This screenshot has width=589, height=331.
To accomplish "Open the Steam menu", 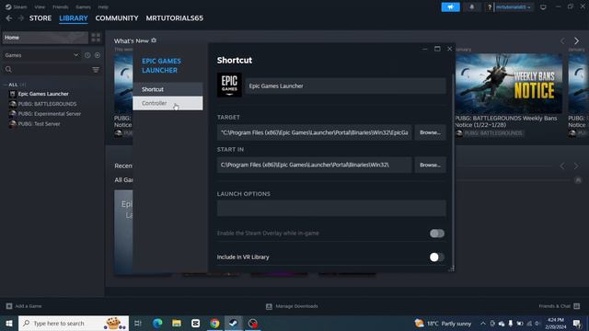I will [x=17, y=6].
